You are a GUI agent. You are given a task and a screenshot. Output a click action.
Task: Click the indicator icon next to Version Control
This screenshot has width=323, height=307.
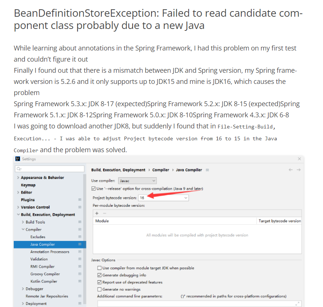79,207
